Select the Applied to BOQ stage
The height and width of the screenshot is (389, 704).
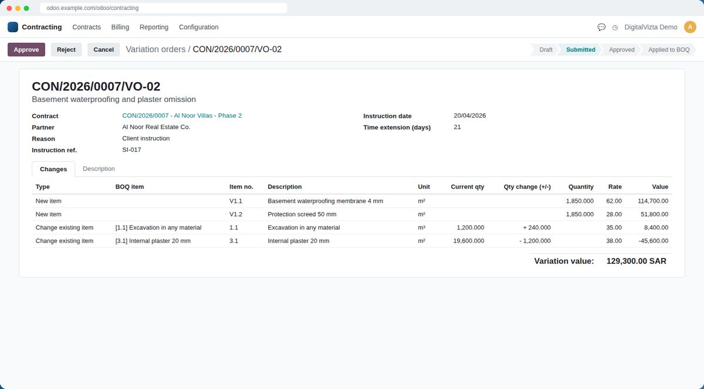pos(669,50)
